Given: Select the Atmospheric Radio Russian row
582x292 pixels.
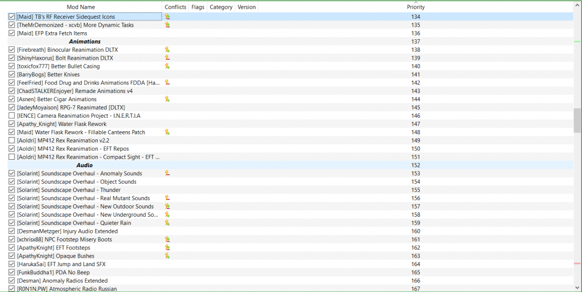Looking at the screenshot, I should [x=290, y=289].
